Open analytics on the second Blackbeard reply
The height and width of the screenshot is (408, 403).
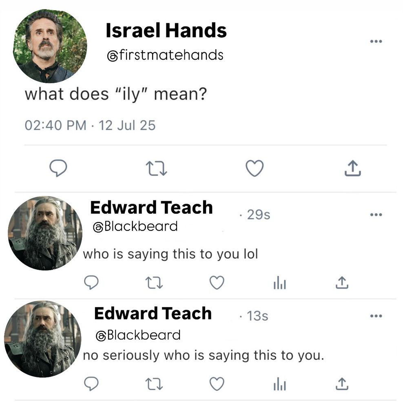tap(279, 383)
